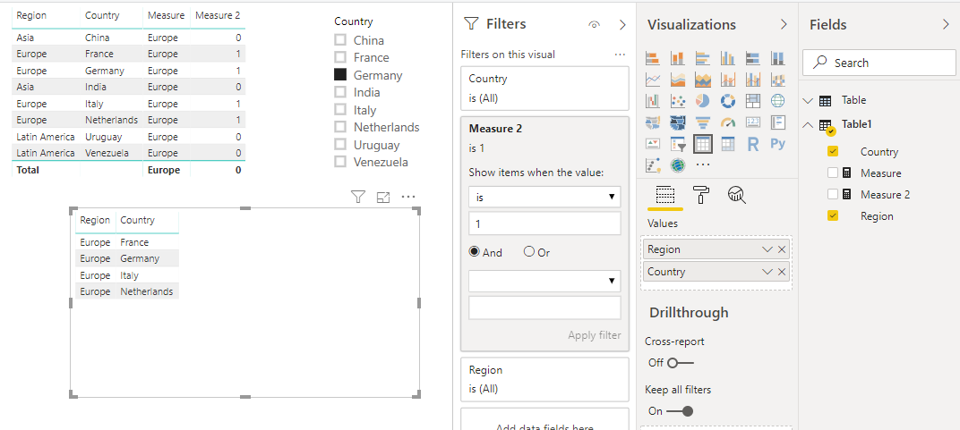Open More options ellipsis above selected table
Screen dimensions: 960x430
tap(408, 197)
